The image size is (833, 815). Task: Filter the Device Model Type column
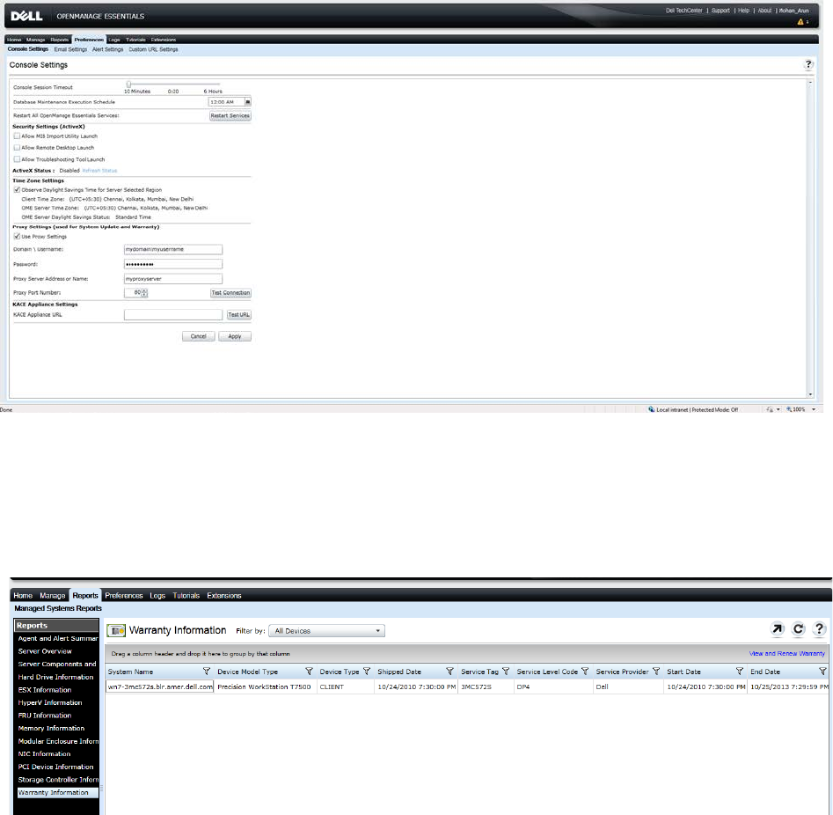pos(309,672)
